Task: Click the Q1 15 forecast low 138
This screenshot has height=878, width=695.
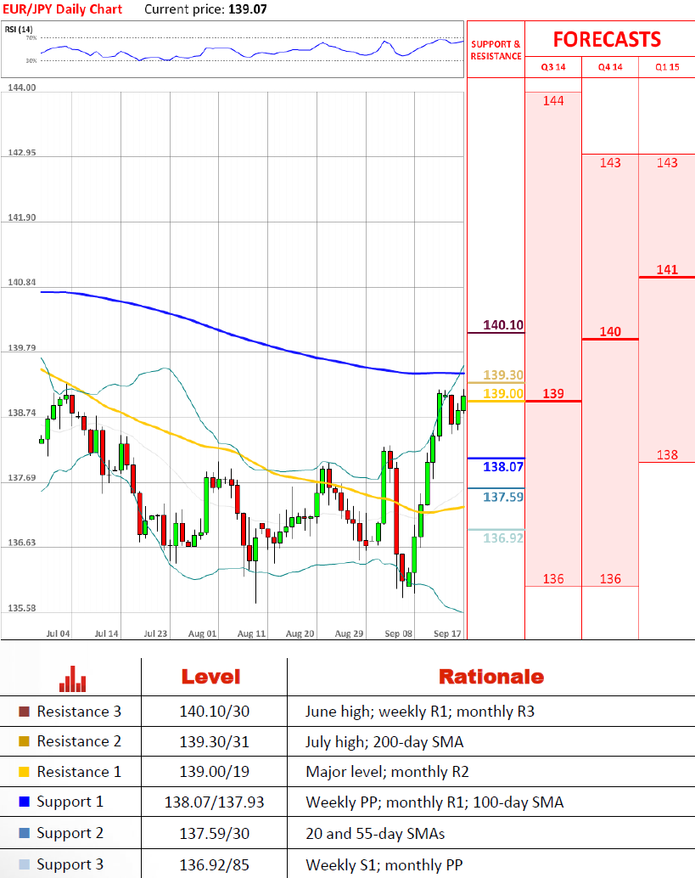Action: 667,454
